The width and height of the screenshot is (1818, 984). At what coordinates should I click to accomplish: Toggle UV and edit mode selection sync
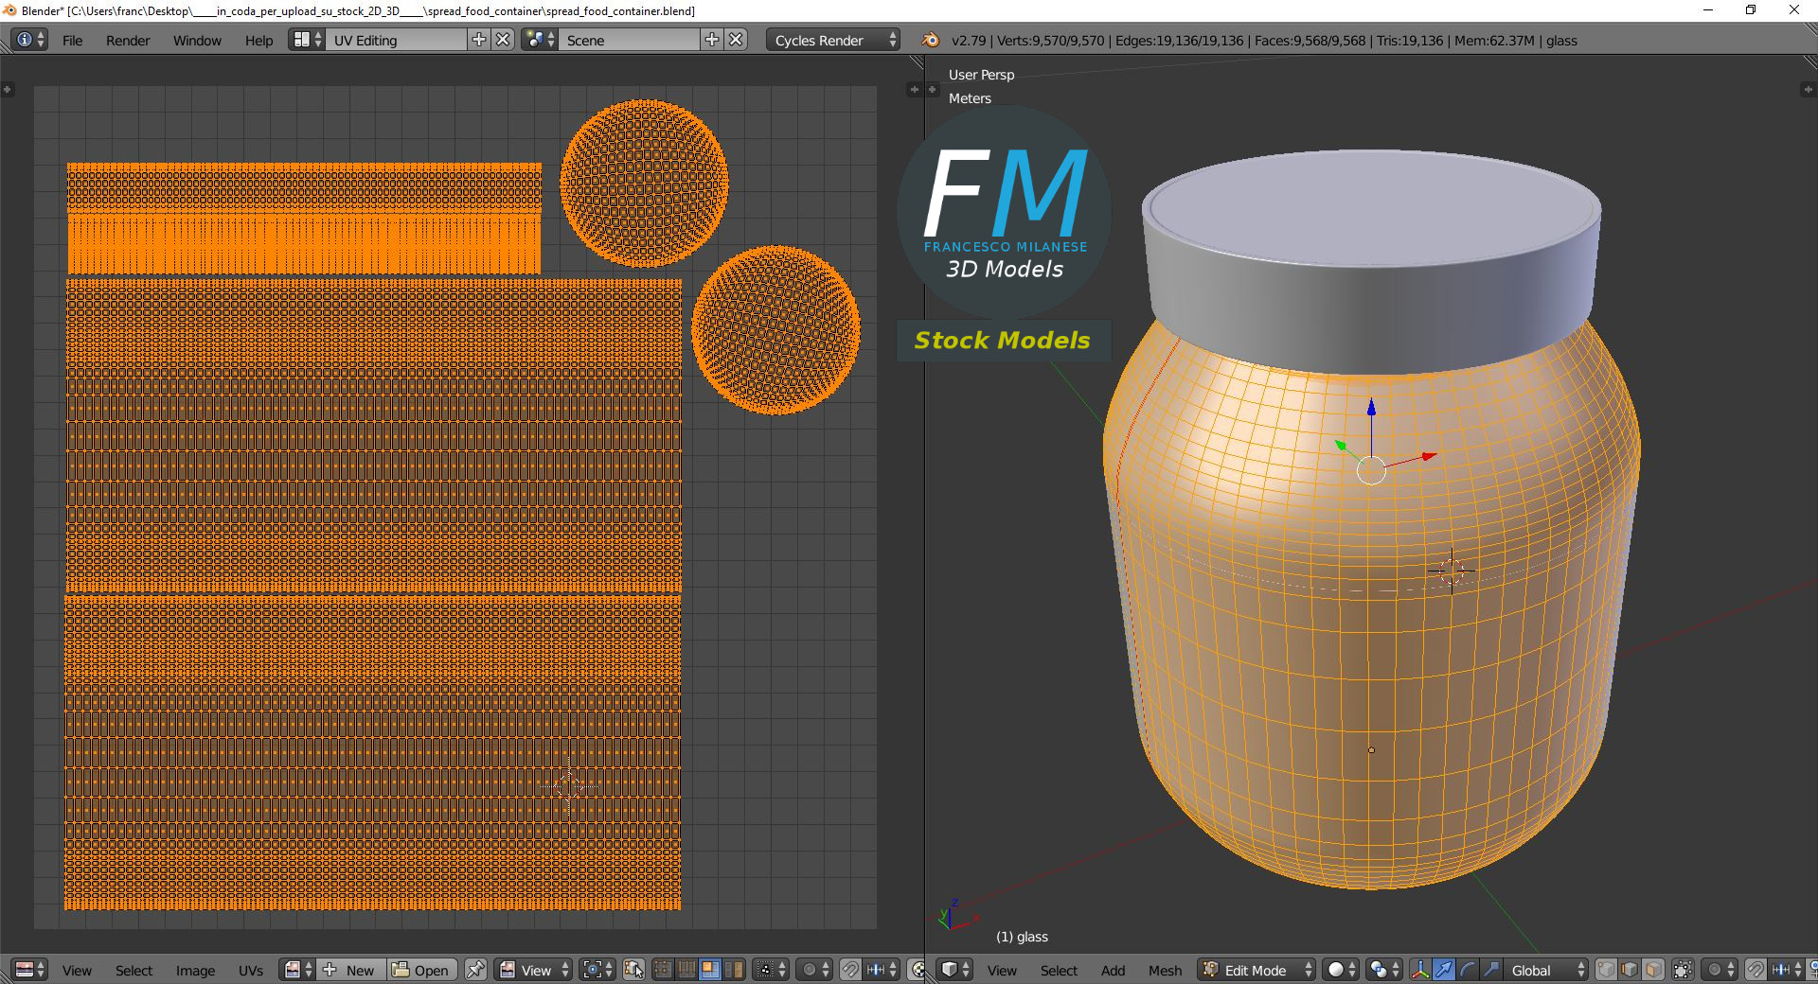634,970
